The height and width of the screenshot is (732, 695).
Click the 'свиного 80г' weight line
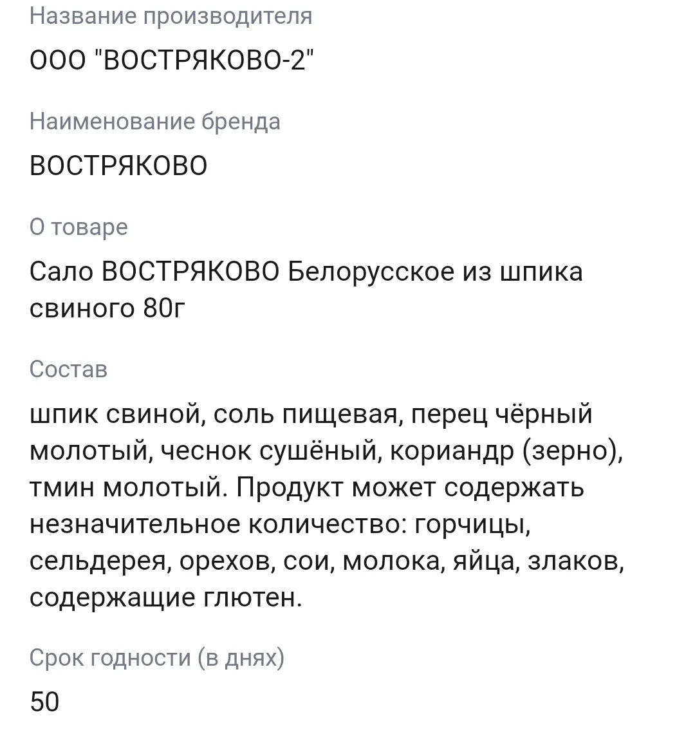click(x=107, y=308)
